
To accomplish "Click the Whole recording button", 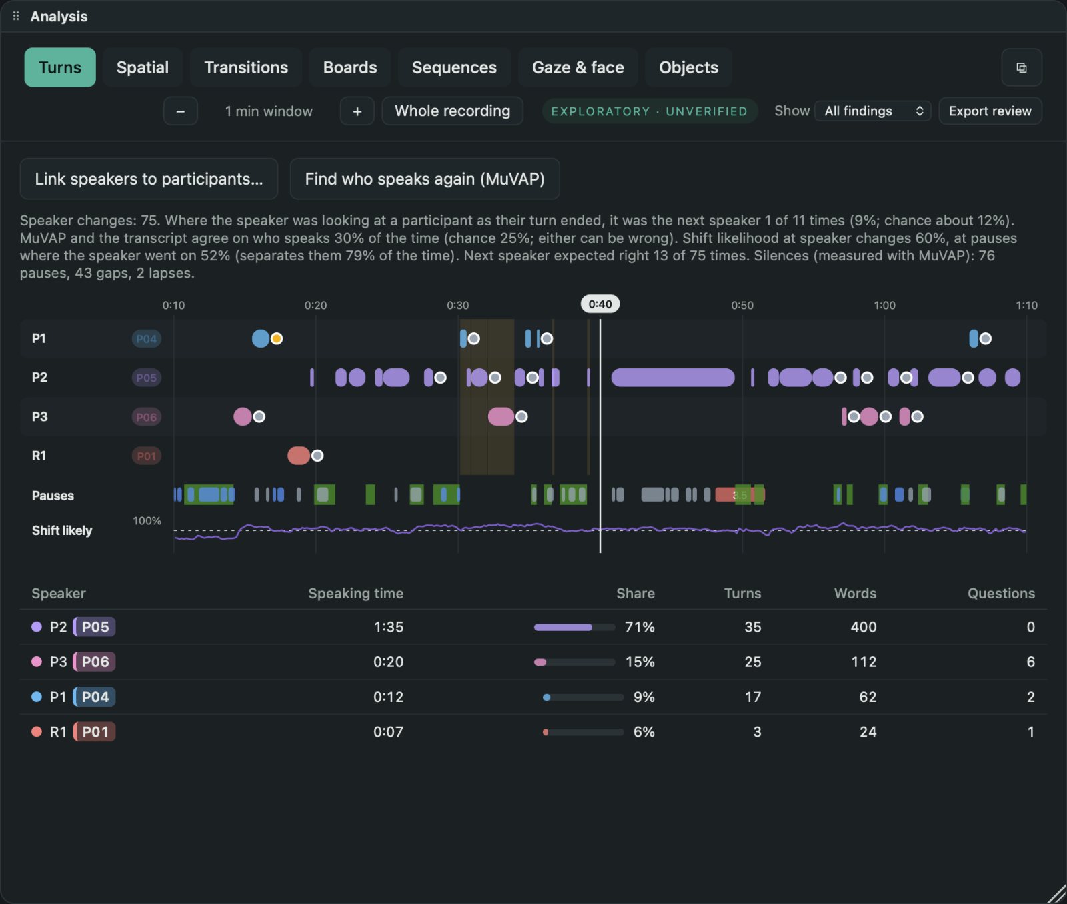I will point(452,111).
